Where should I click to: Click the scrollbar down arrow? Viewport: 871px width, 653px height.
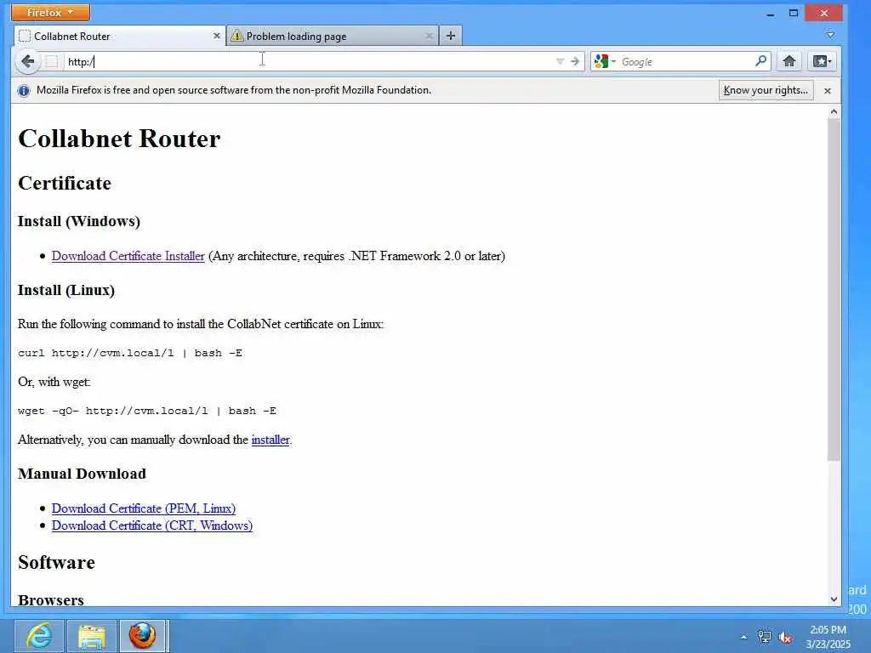pyautogui.click(x=834, y=599)
